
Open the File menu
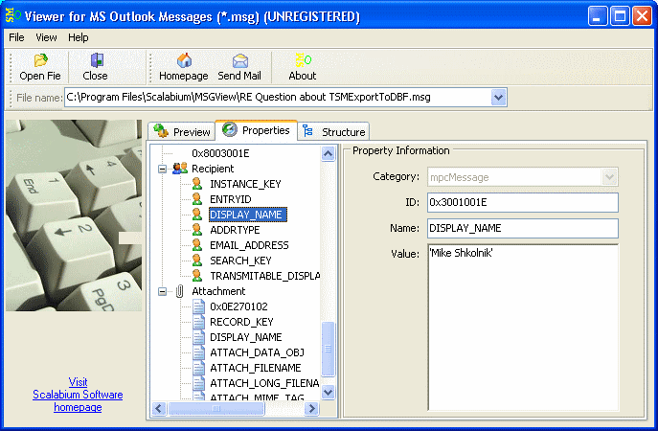point(16,37)
